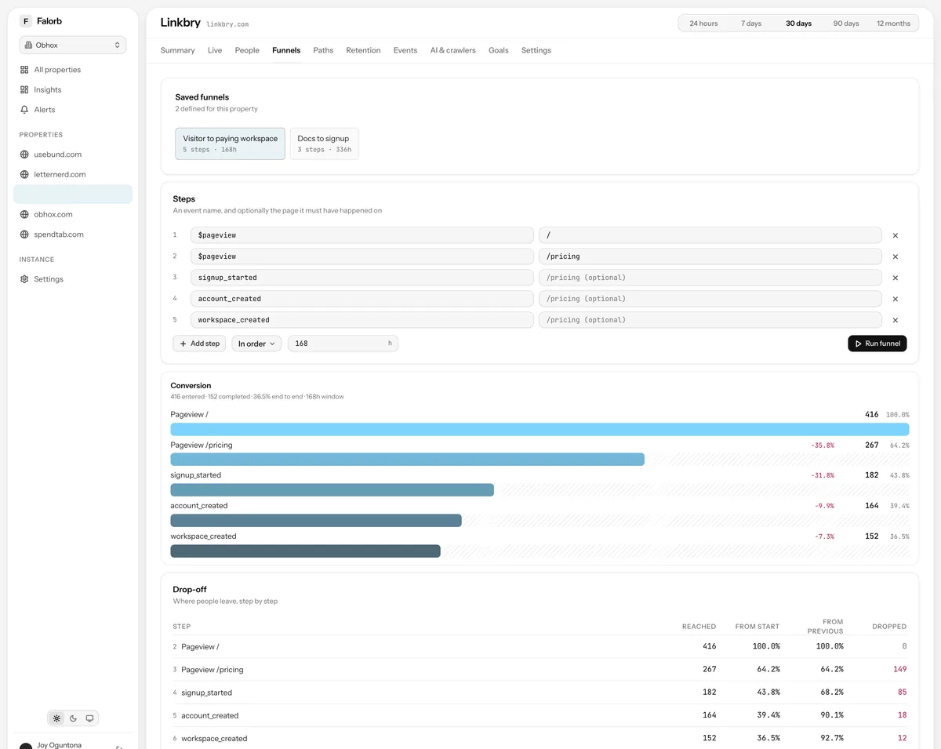Viewport: 941px width, 749px height.
Task: Go to the Goals tab
Action: click(x=499, y=50)
